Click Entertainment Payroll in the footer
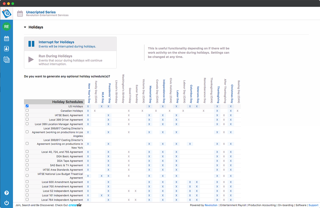This screenshot has width=320, height=208. [x=233, y=205]
